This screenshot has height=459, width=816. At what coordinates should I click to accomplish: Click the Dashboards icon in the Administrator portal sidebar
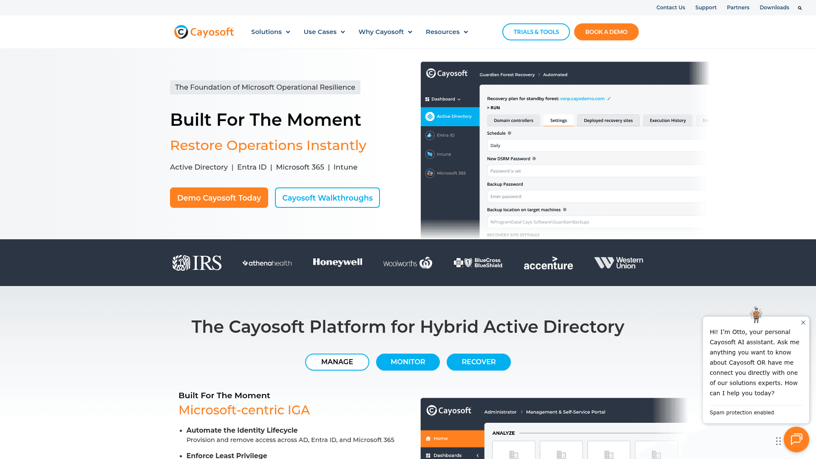point(428,456)
